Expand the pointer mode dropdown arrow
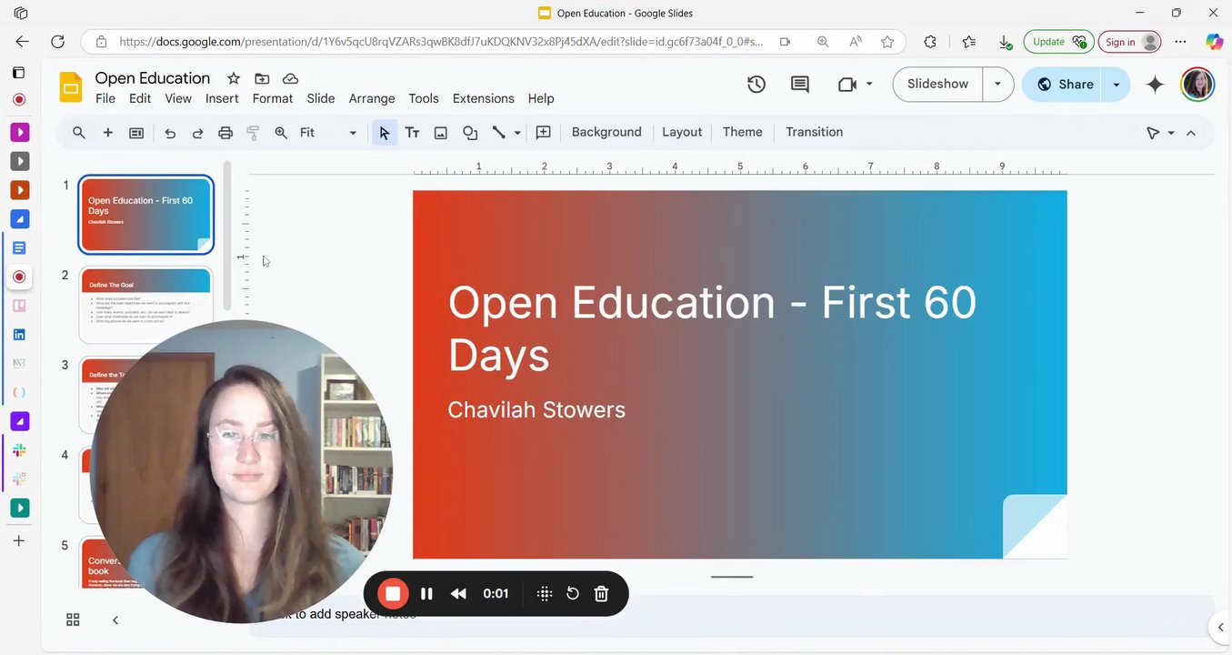The width and height of the screenshot is (1232, 655). [1171, 133]
